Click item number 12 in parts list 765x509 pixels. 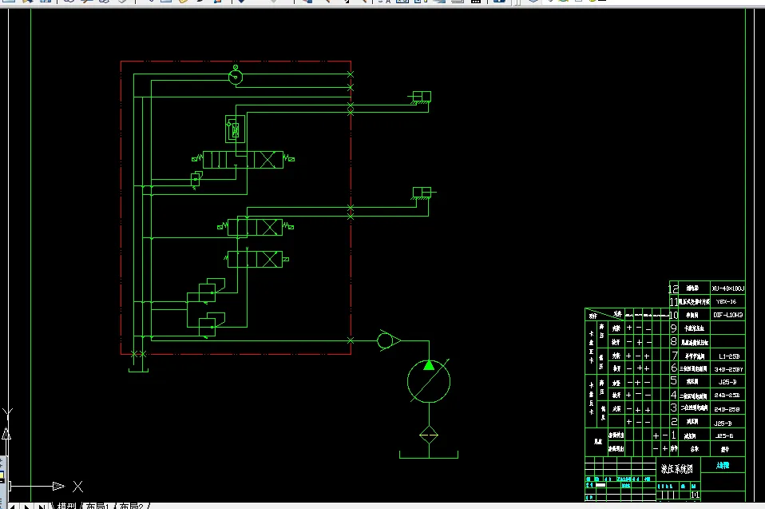pos(673,289)
